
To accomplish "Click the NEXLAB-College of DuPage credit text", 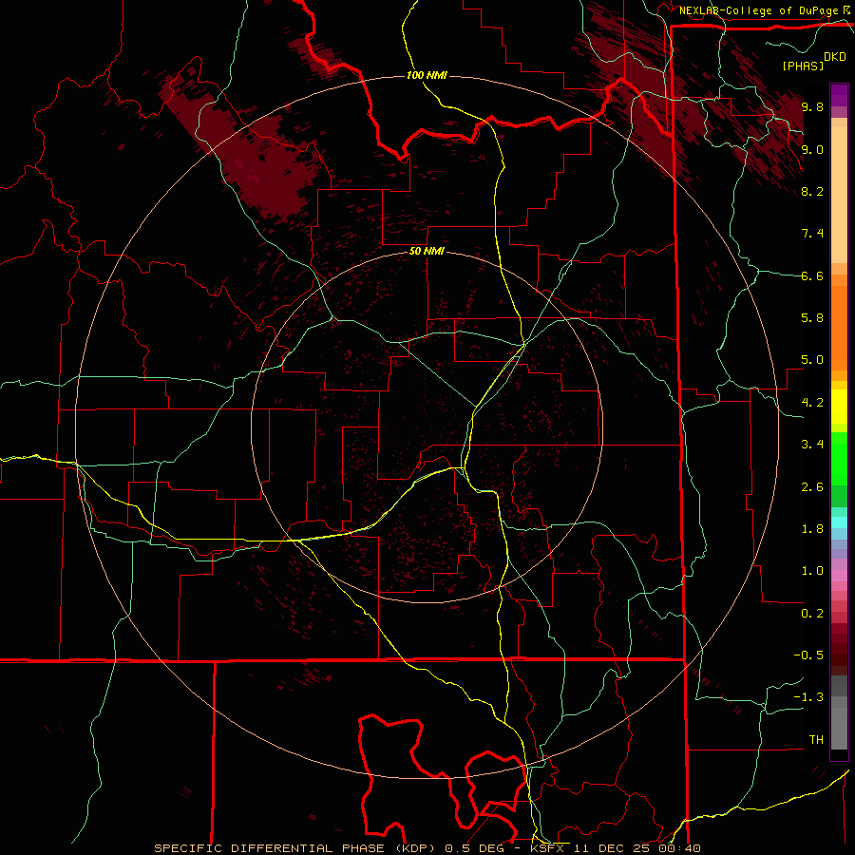I will [x=758, y=10].
